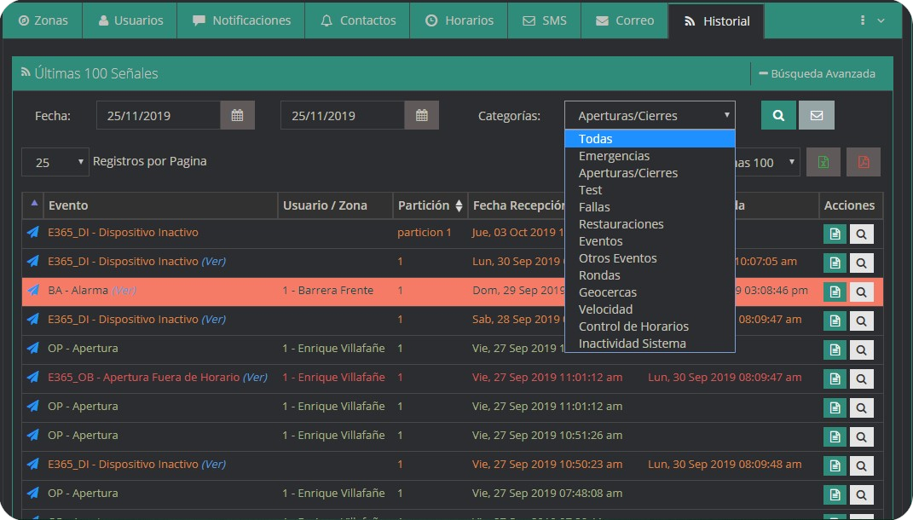The height and width of the screenshot is (520, 913).
Task: Export results with red PDF icon
Action: (x=863, y=162)
